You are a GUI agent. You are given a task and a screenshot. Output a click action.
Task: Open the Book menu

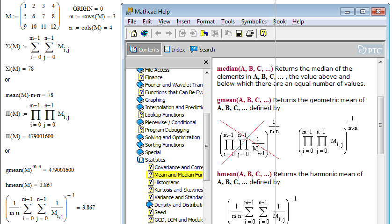[x=279, y=22]
